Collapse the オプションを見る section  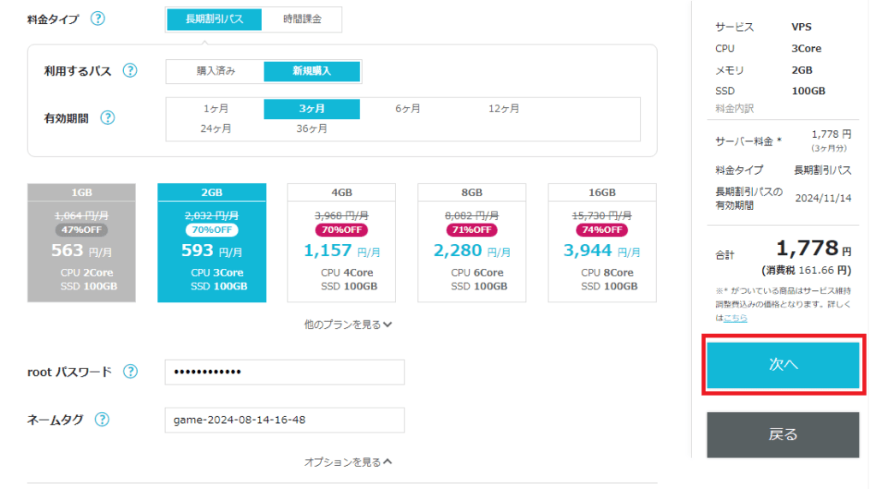pos(347,462)
